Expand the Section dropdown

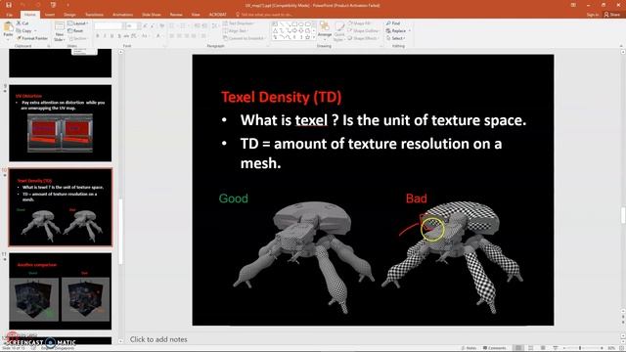pos(78,38)
